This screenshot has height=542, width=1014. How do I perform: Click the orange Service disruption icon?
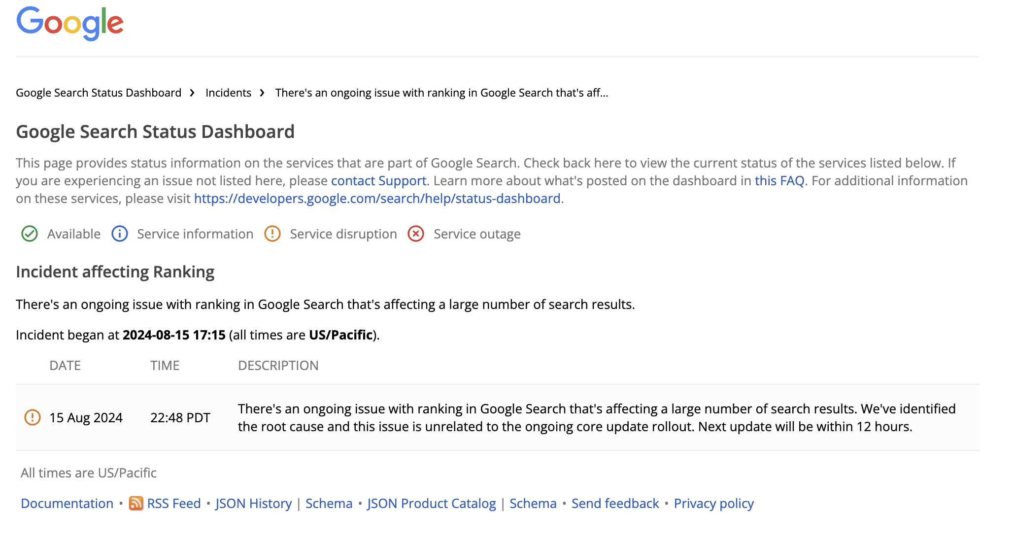pos(272,234)
